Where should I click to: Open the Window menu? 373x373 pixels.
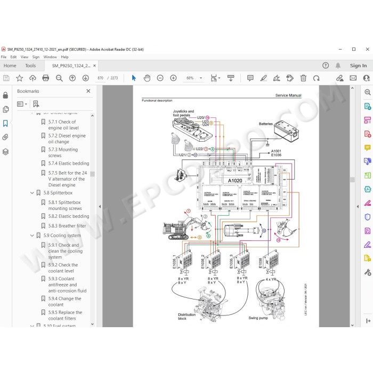click(50, 57)
